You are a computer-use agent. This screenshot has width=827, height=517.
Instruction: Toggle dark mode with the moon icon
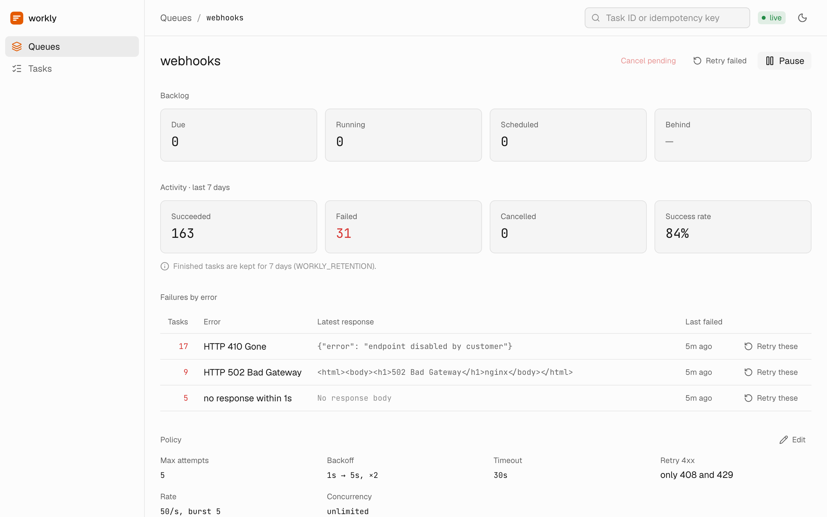802,18
